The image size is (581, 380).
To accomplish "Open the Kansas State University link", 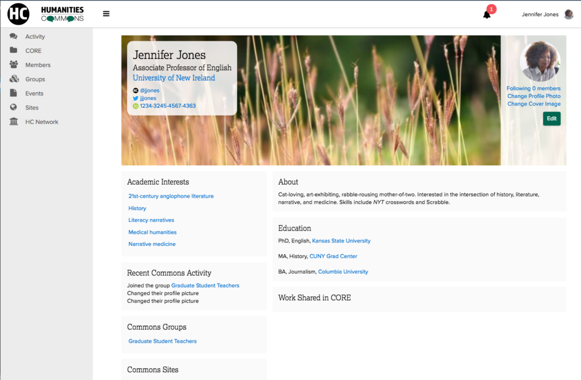I will click(341, 241).
